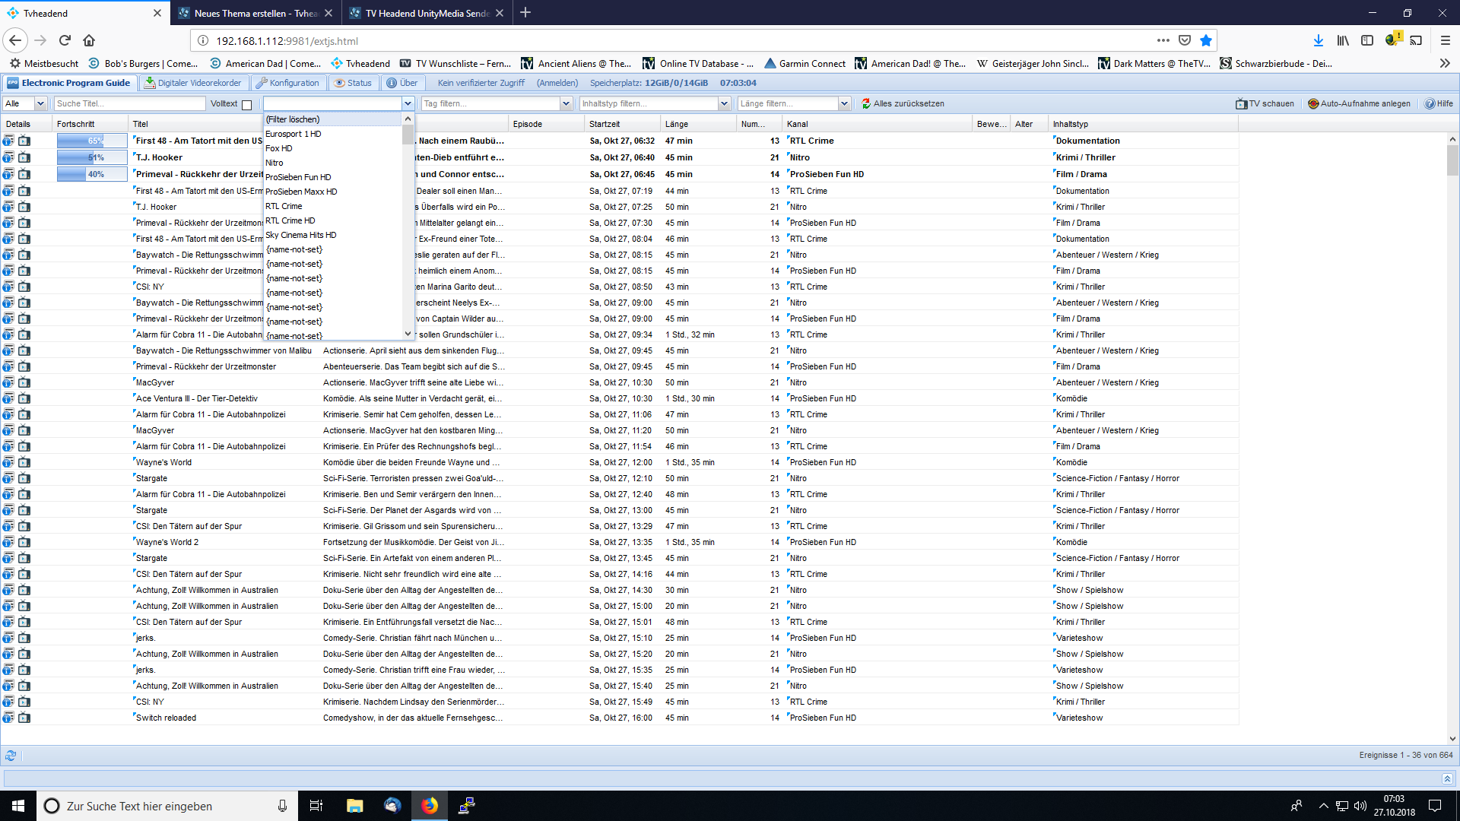This screenshot has width=1460, height=821.
Task: Open the Tag filtern dropdown
Action: 566,103
